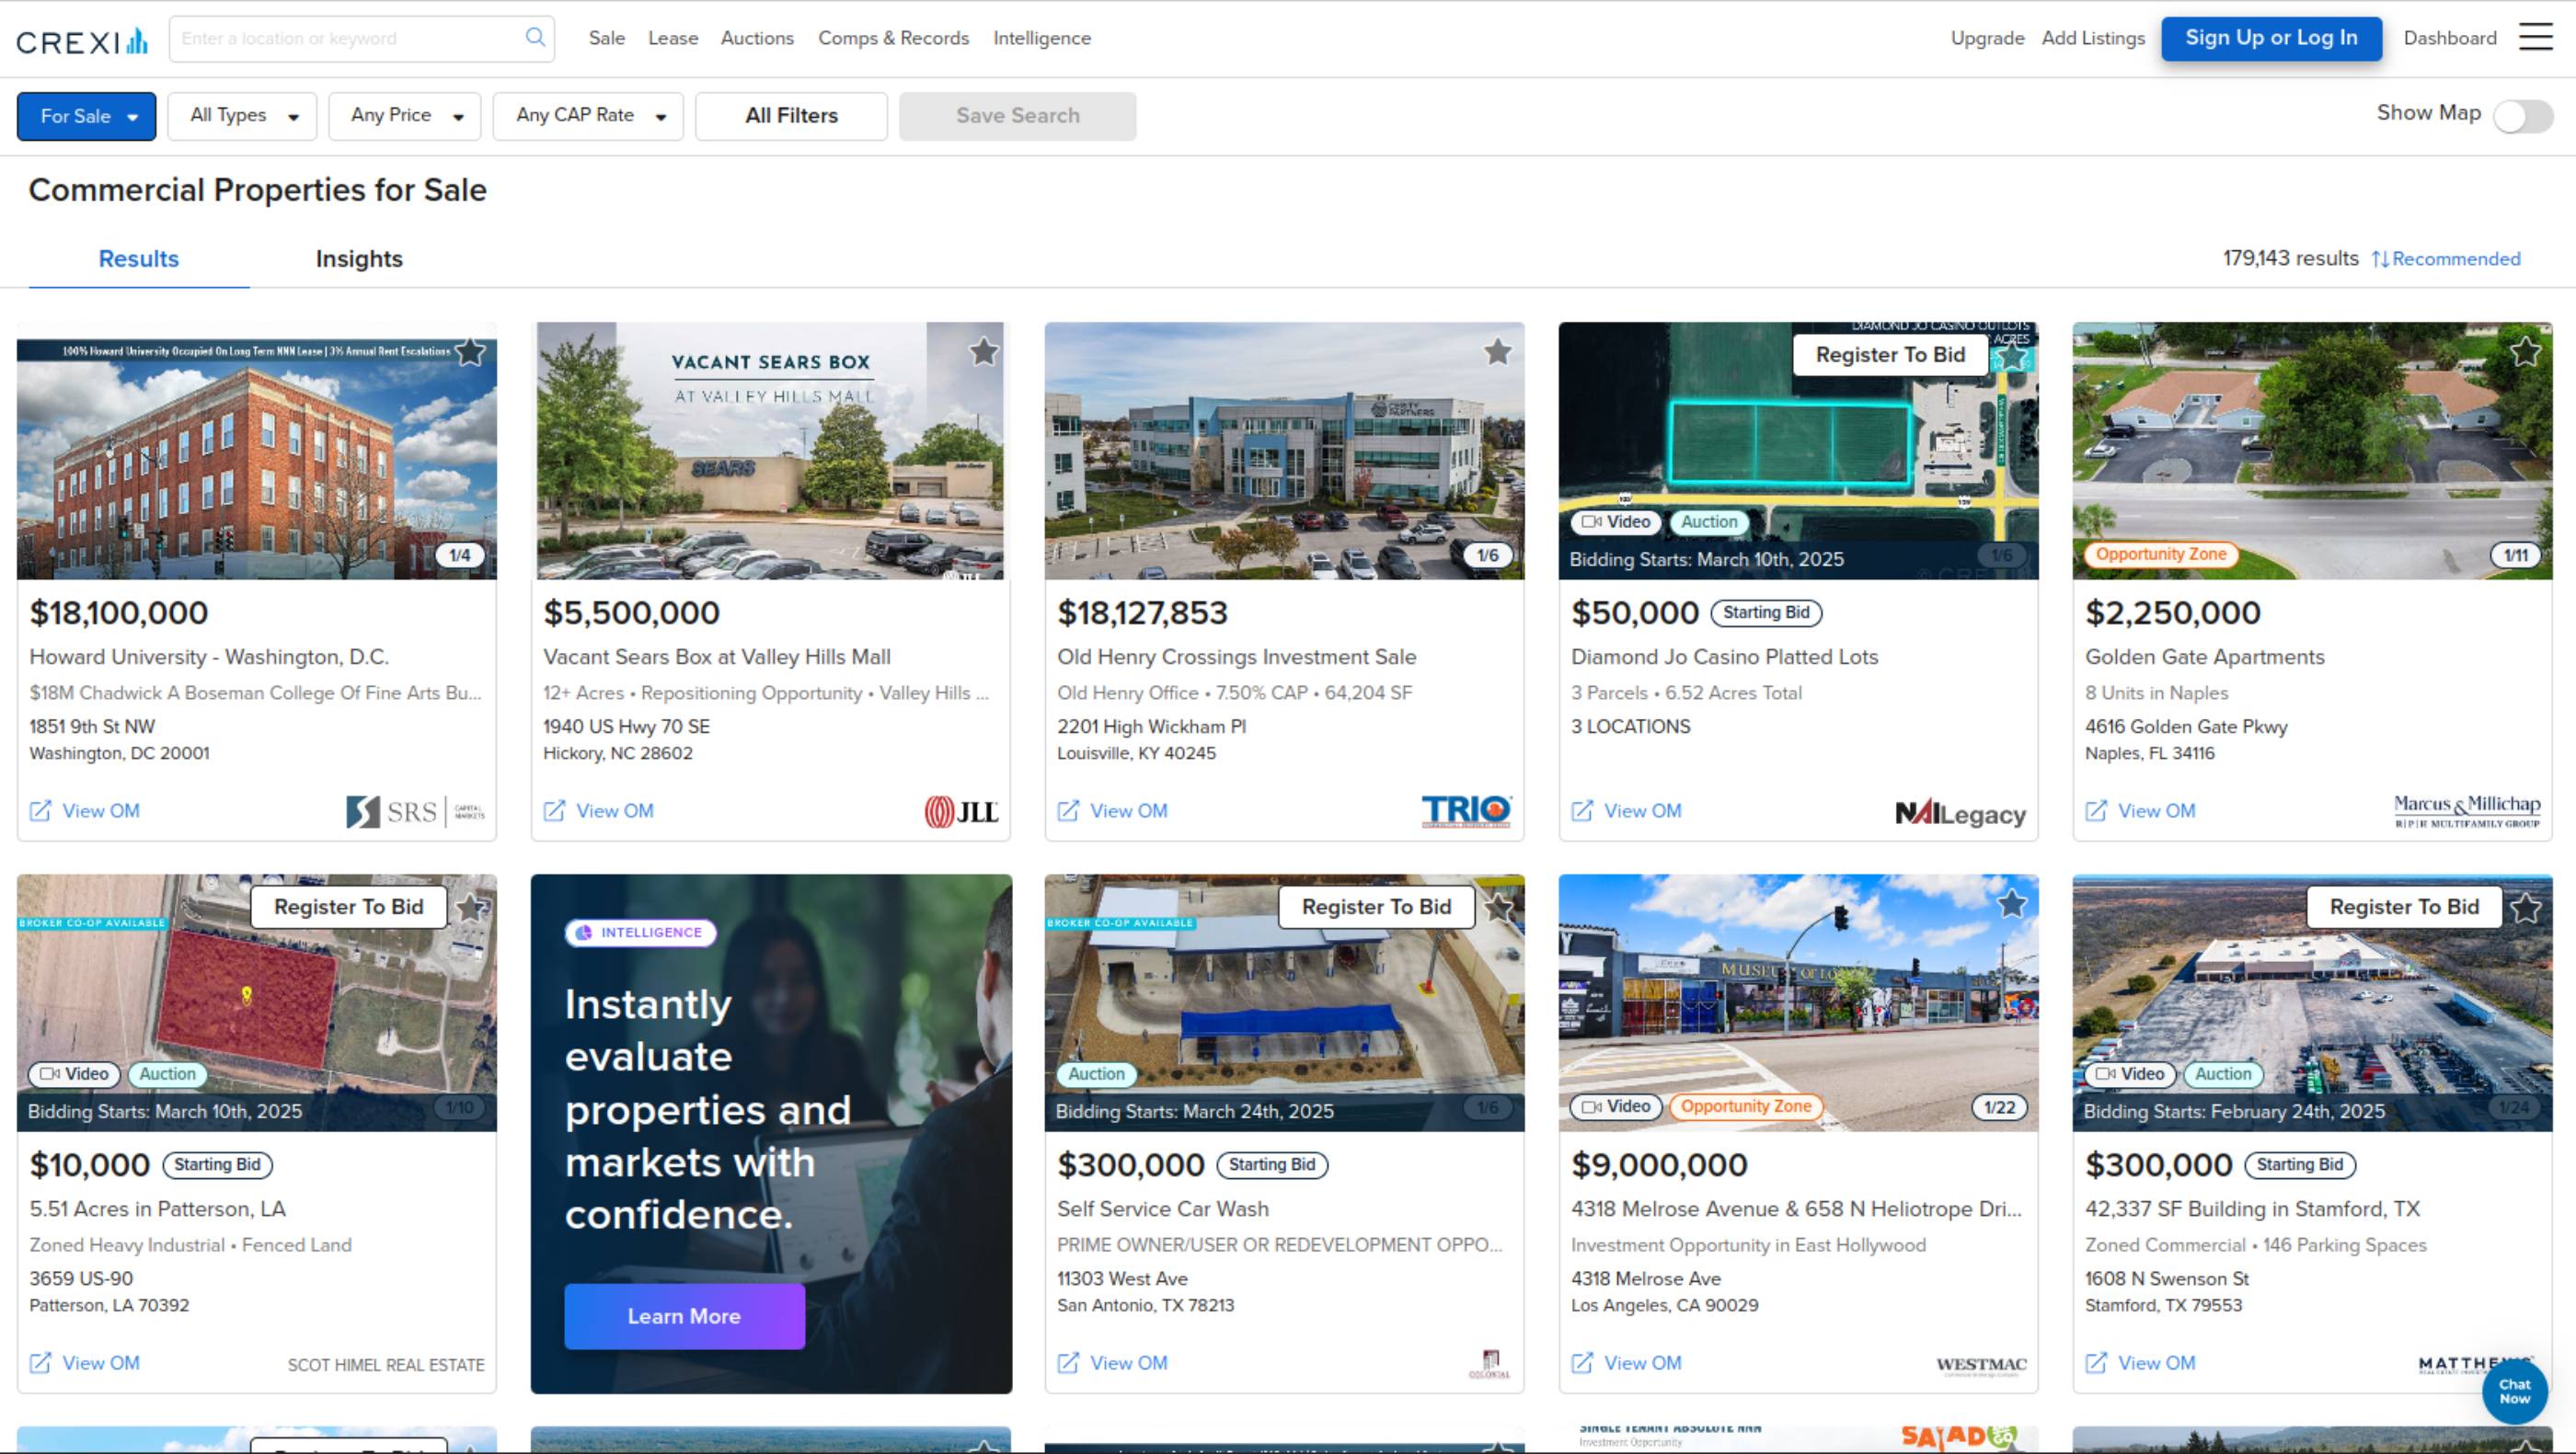The image size is (2576, 1454).
Task: Click Learn More on the Intelligence ad
Action: [684, 1316]
